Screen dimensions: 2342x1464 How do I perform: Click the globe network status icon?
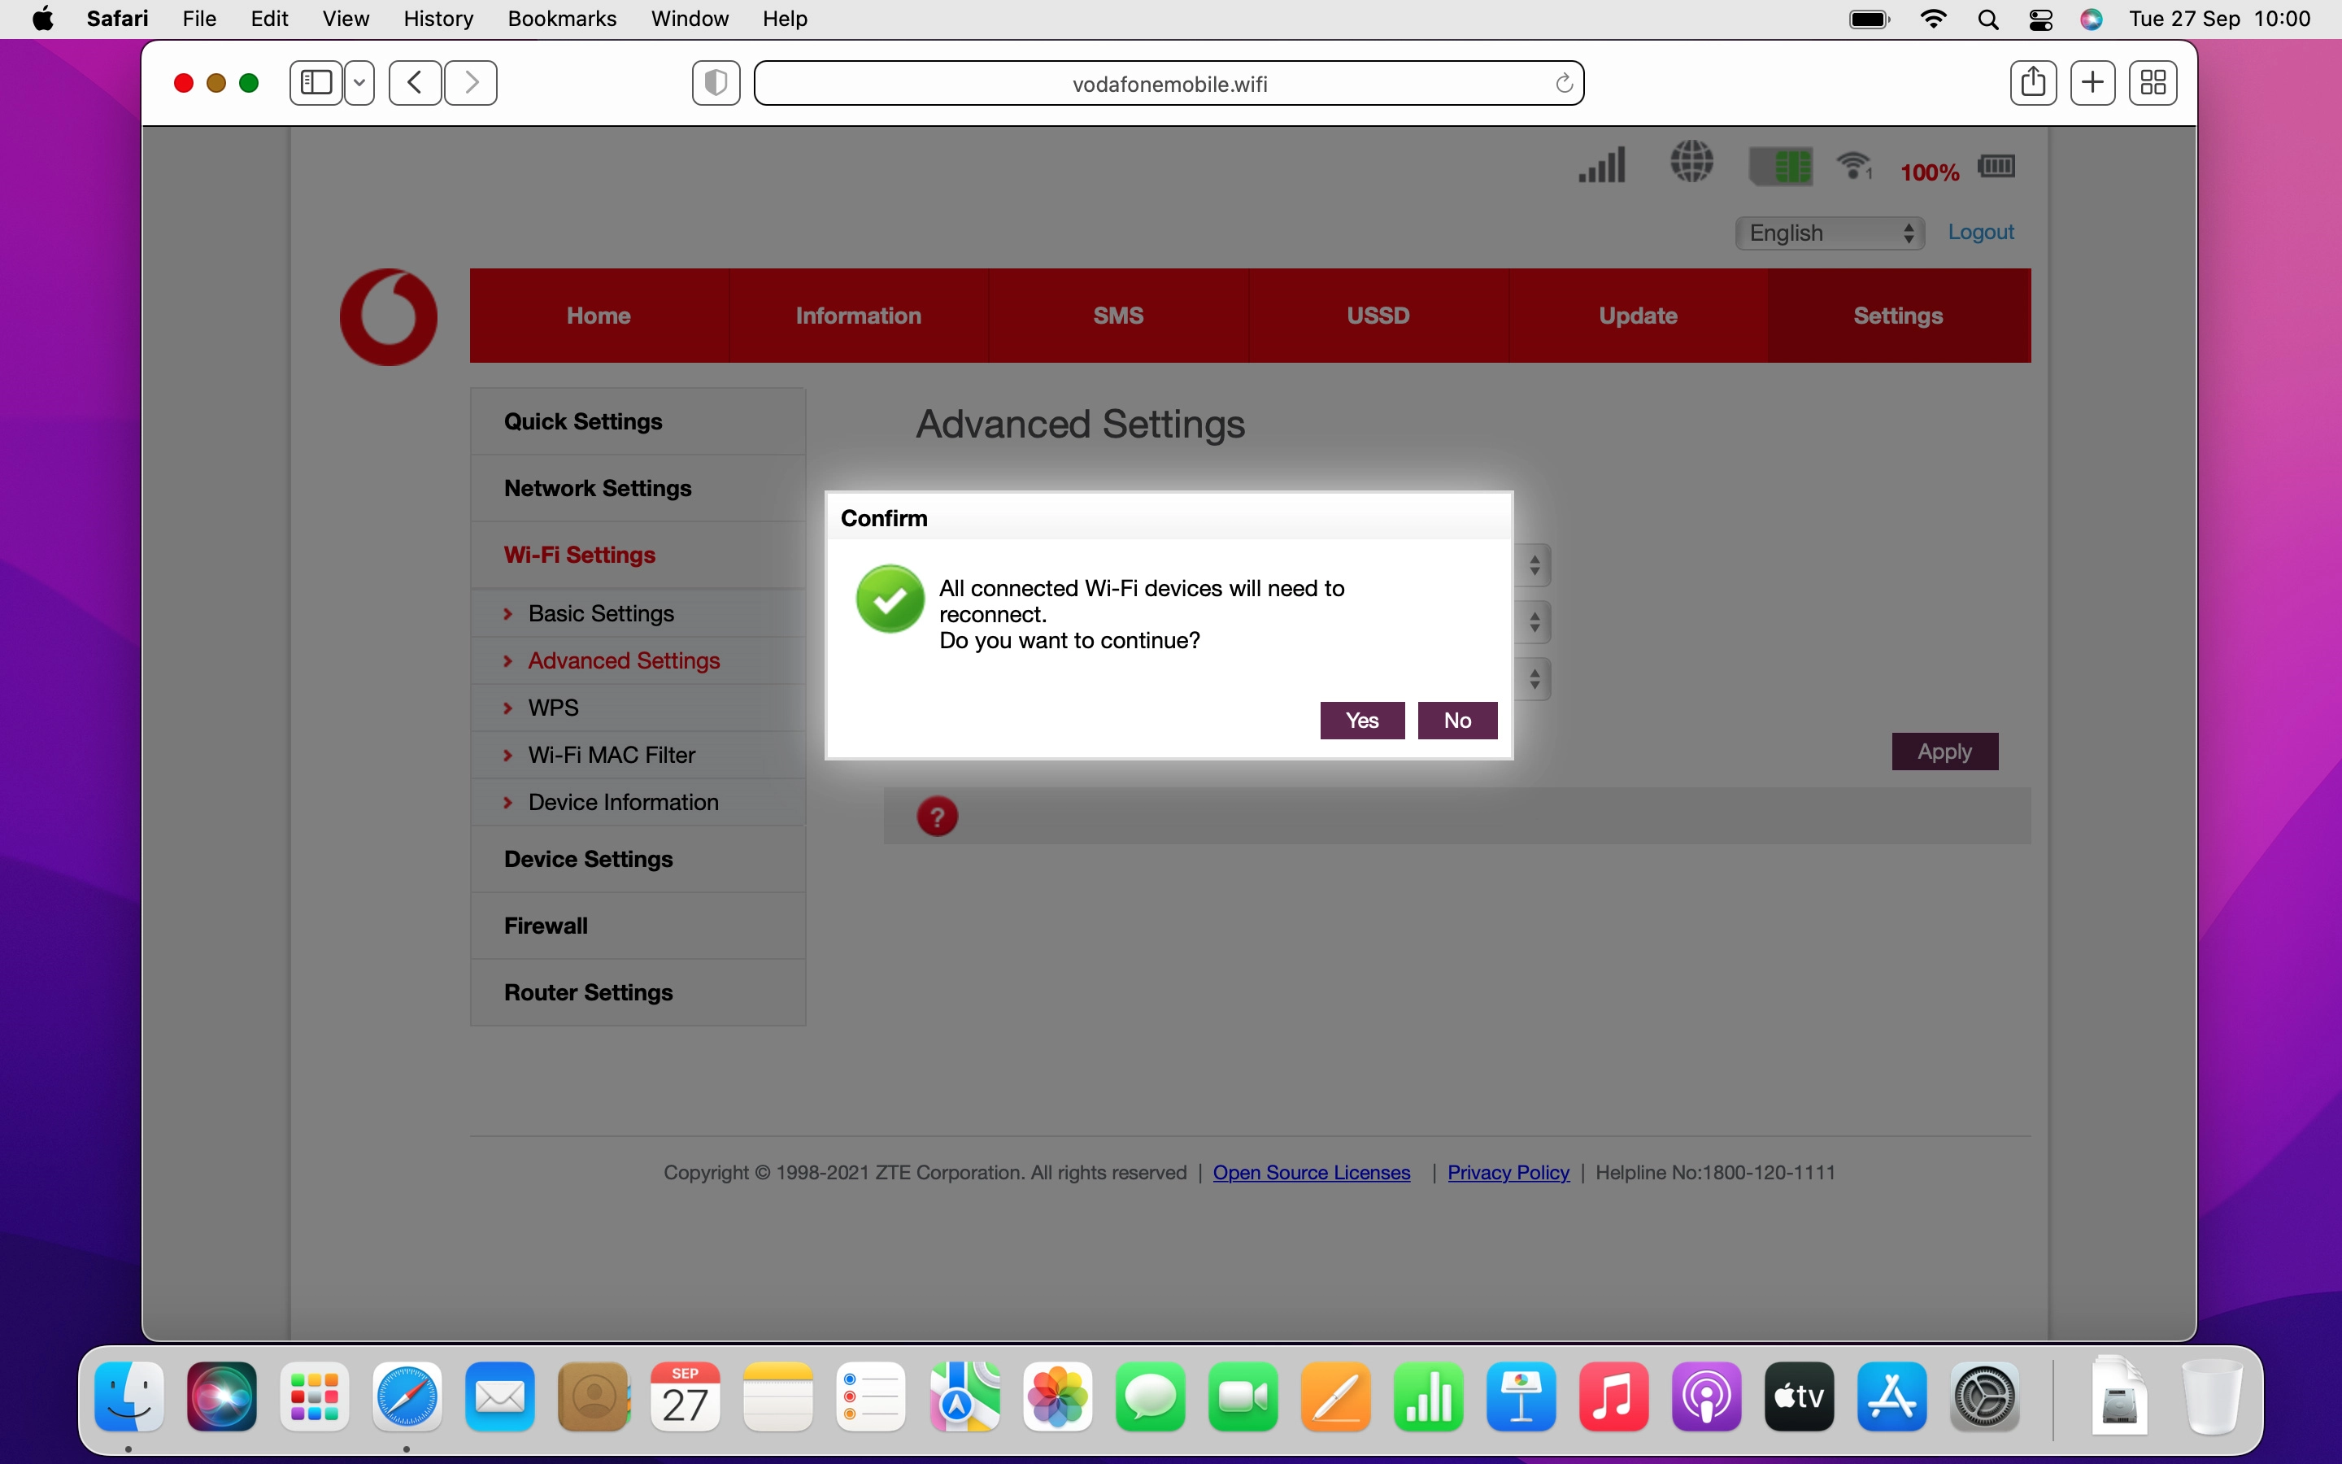(1691, 162)
